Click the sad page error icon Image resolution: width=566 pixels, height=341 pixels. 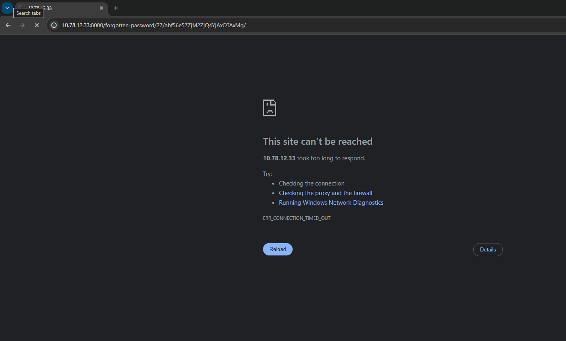(x=269, y=108)
